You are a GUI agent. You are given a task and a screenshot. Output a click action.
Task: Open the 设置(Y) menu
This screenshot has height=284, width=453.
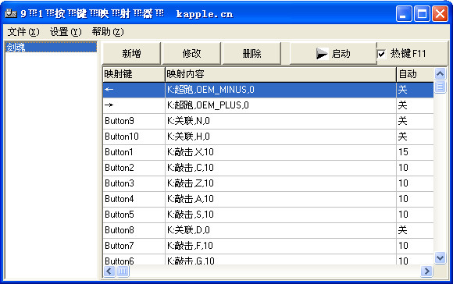[66, 32]
